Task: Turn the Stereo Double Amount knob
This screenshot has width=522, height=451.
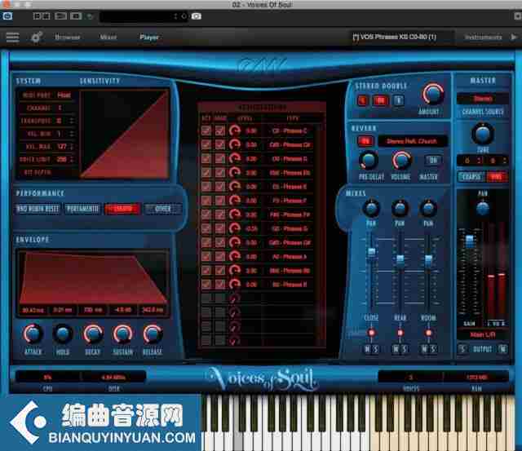Action: pyautogui.click(x=433, y=94)
